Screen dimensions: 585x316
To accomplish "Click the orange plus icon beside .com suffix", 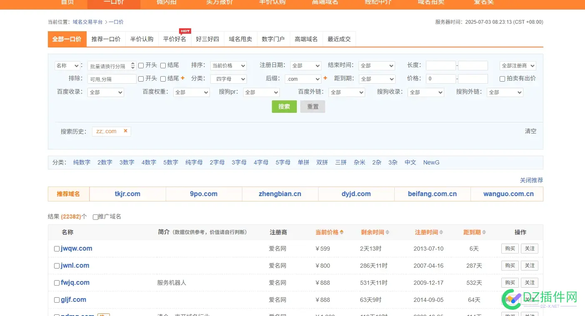I will click(x=325, y=79).
